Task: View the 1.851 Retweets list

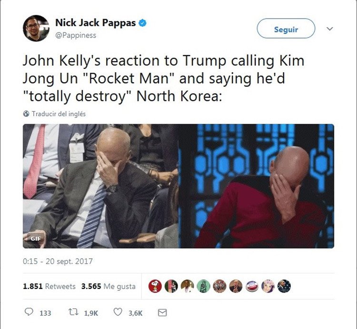Action: 49,286
